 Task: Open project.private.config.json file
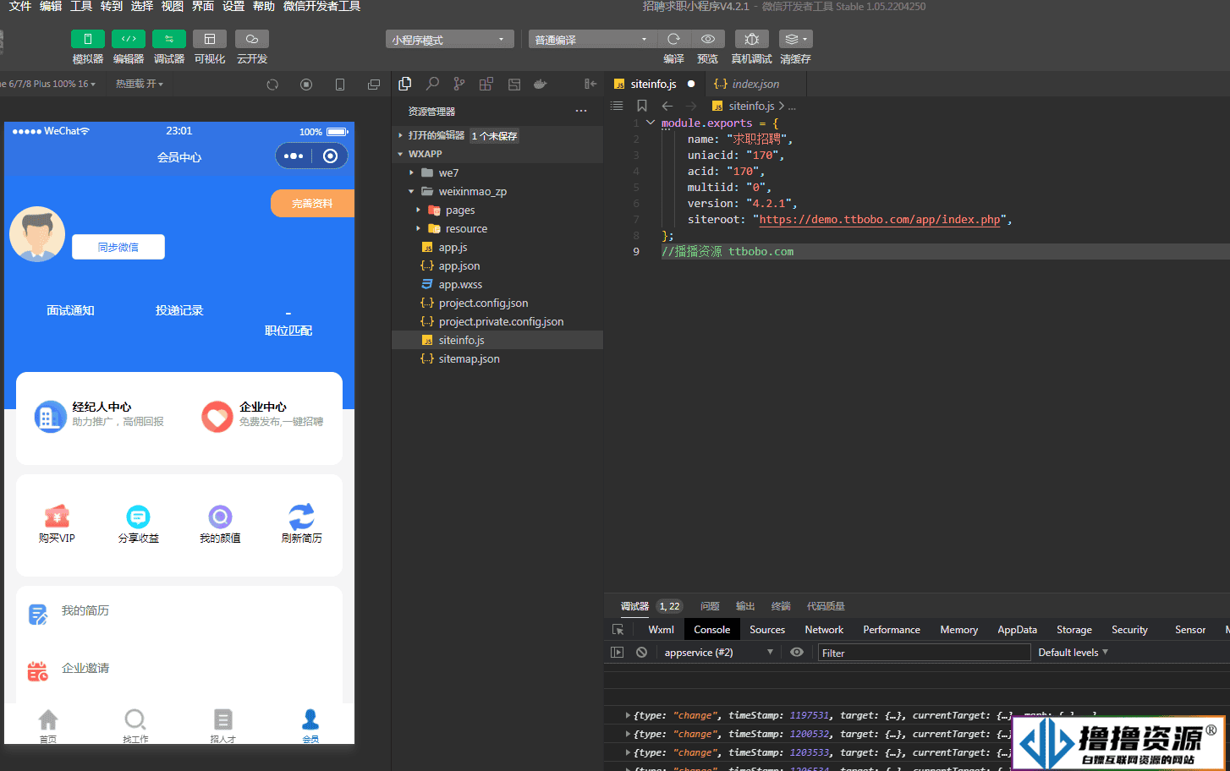pos(497,321)
